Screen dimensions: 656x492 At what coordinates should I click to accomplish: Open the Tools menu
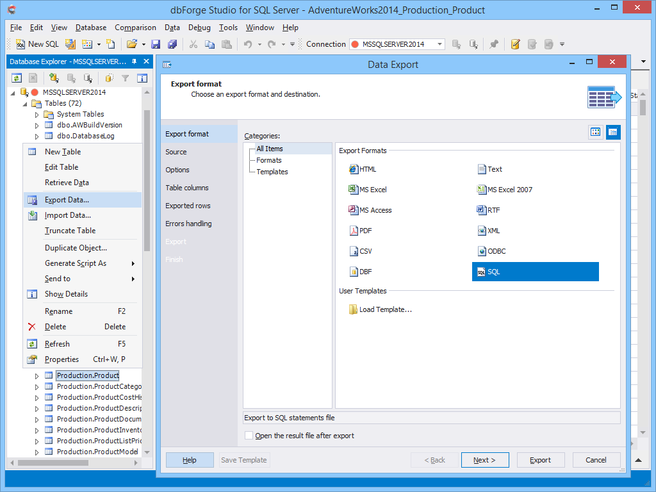coord(228,28)
